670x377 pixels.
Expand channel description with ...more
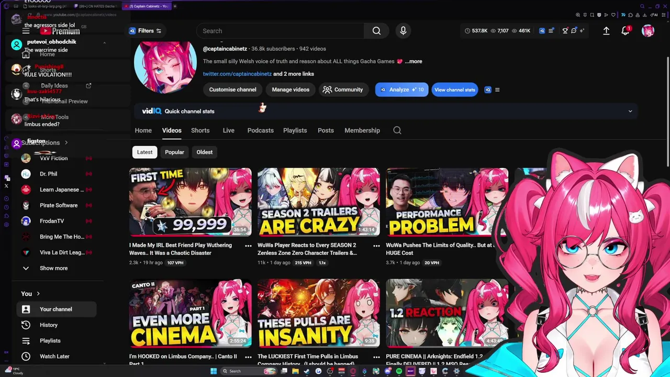coord(414,61)
